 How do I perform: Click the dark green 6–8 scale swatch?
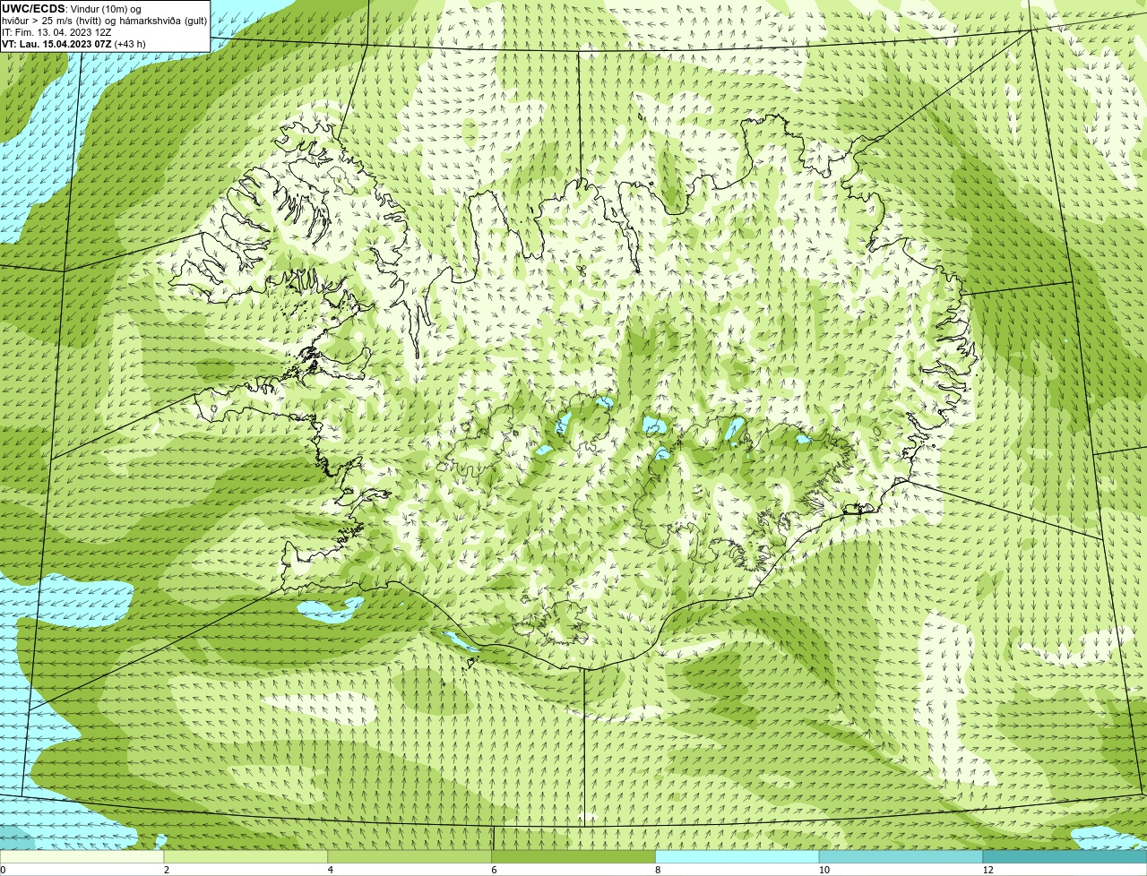[573, 856]
